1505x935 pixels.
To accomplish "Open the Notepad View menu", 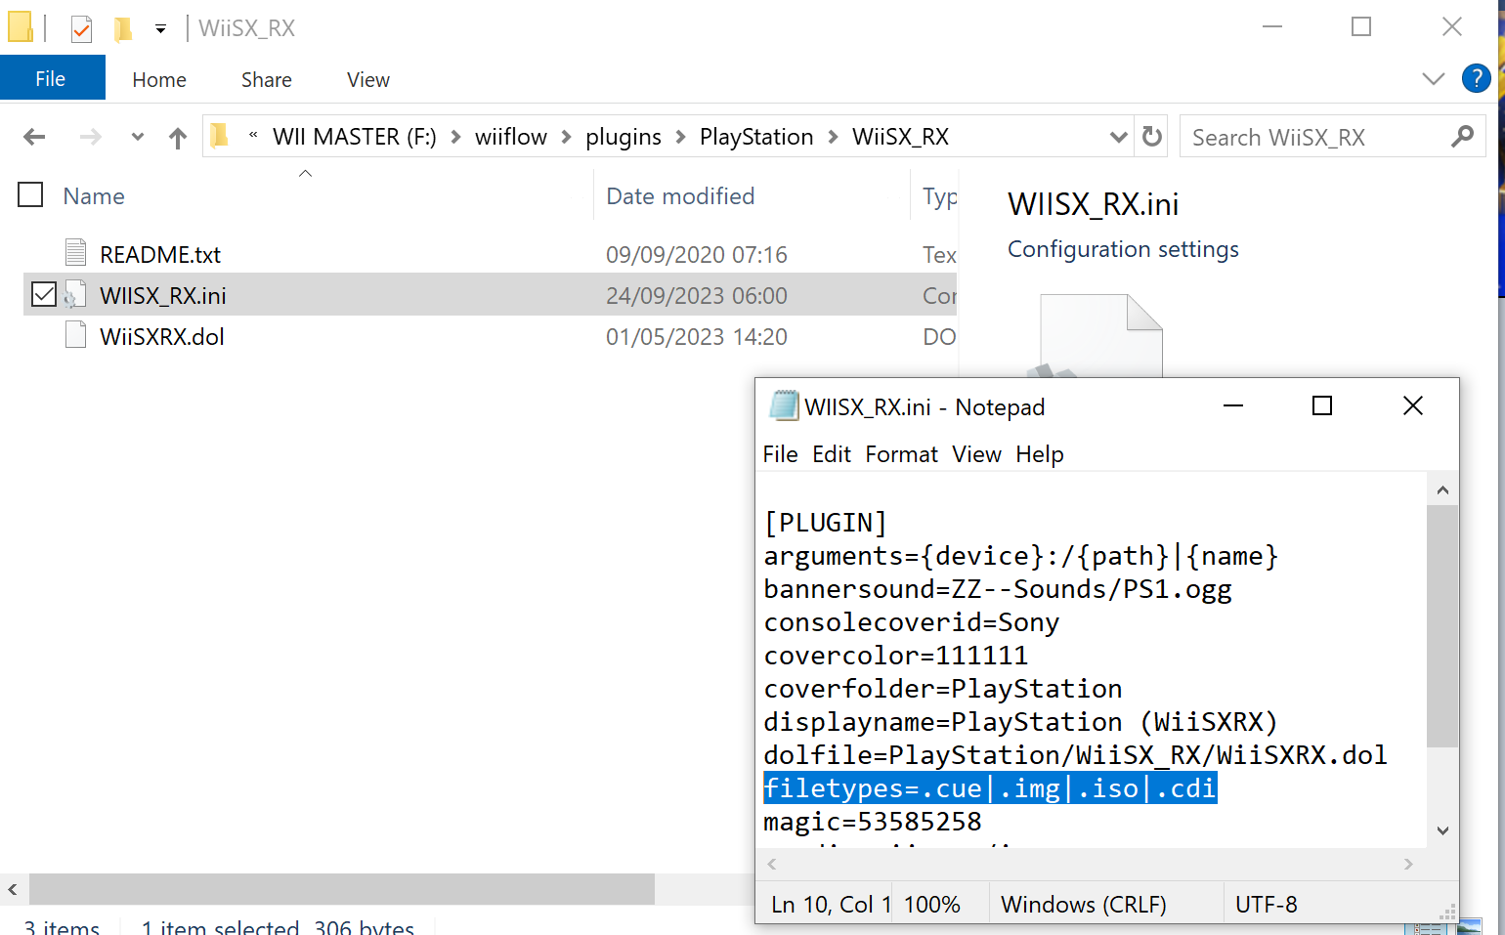I will point(976,454).
